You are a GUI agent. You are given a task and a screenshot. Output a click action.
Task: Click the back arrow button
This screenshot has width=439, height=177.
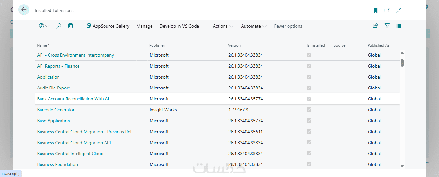(24, 10)
